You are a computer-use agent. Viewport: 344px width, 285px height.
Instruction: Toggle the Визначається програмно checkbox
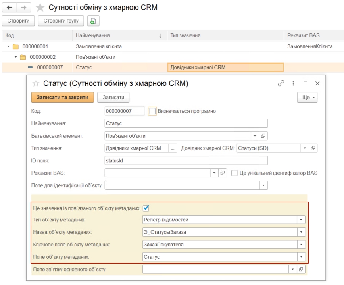(x=152, y=111)
